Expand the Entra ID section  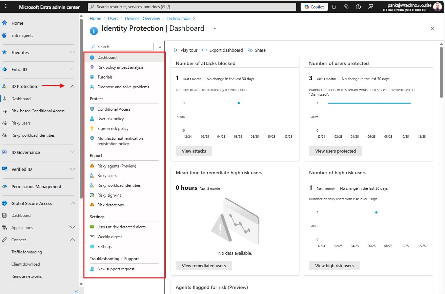pyautogui.click(x=73, y=69)
